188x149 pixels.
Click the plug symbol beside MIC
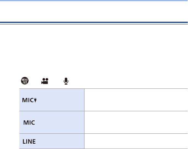(x=35, y=100)
